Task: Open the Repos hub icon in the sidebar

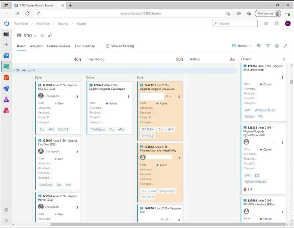Action: [6, 77]
